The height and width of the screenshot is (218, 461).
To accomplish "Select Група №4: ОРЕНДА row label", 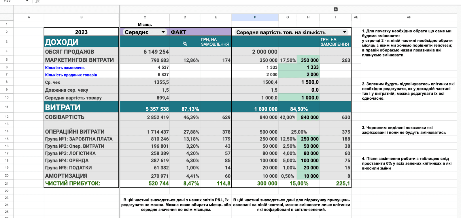I will [81, 161].
